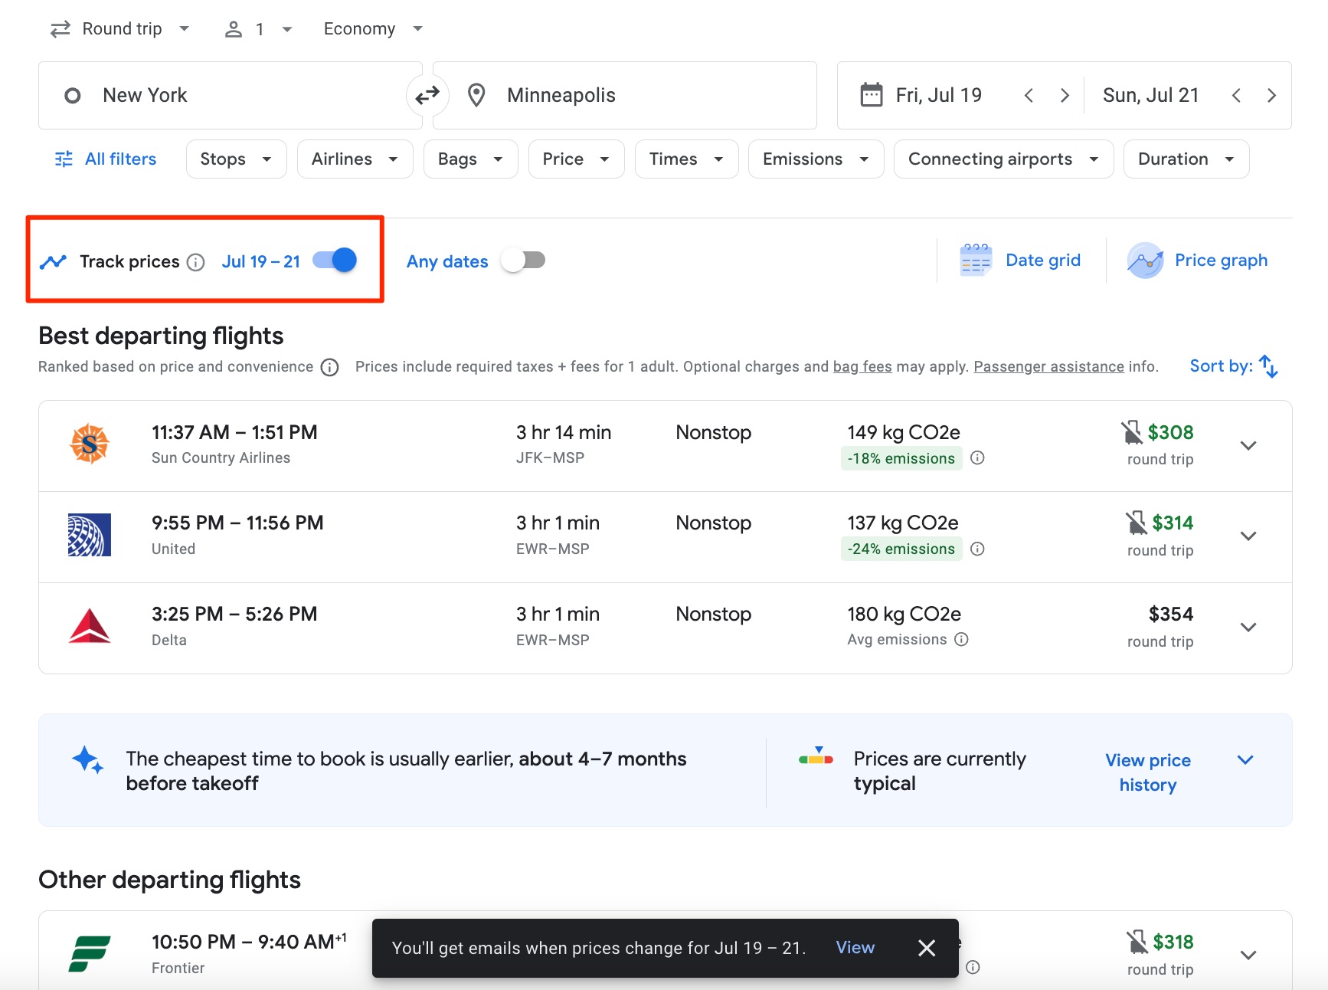Expand details for the Delta flight
1328x990 pixels.
(x=1248, y=626)
